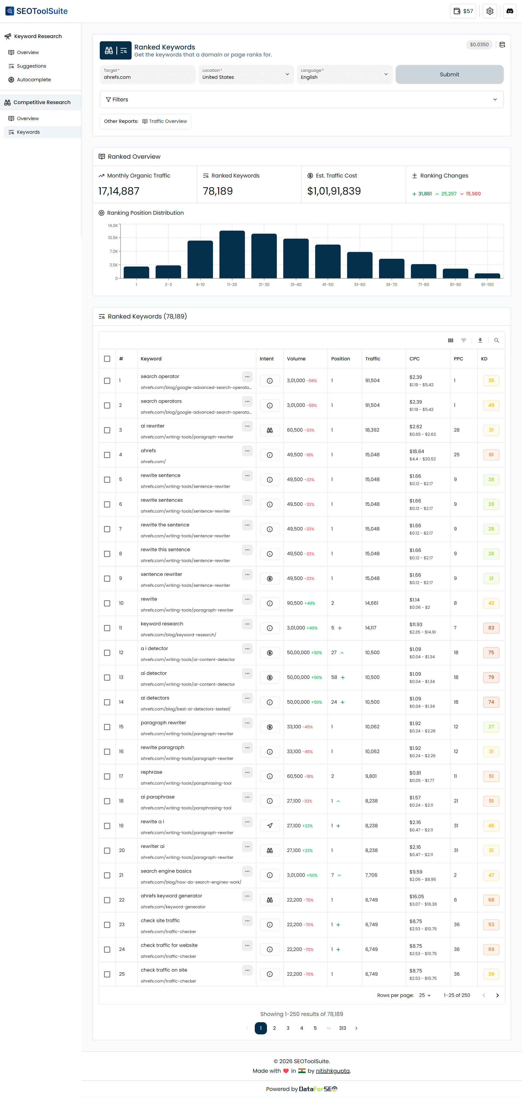The image size is (522, 1098).
Task: Open the Traffic Overview report link
Action: tap(164, 121)
